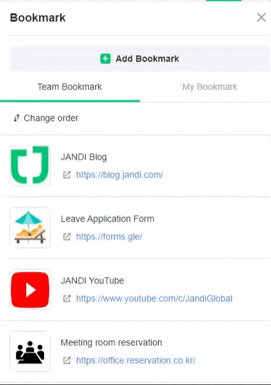The image size is (271, 385).
Task: Open the https://blog.jandi.com/ link
Action: [120, 175]
